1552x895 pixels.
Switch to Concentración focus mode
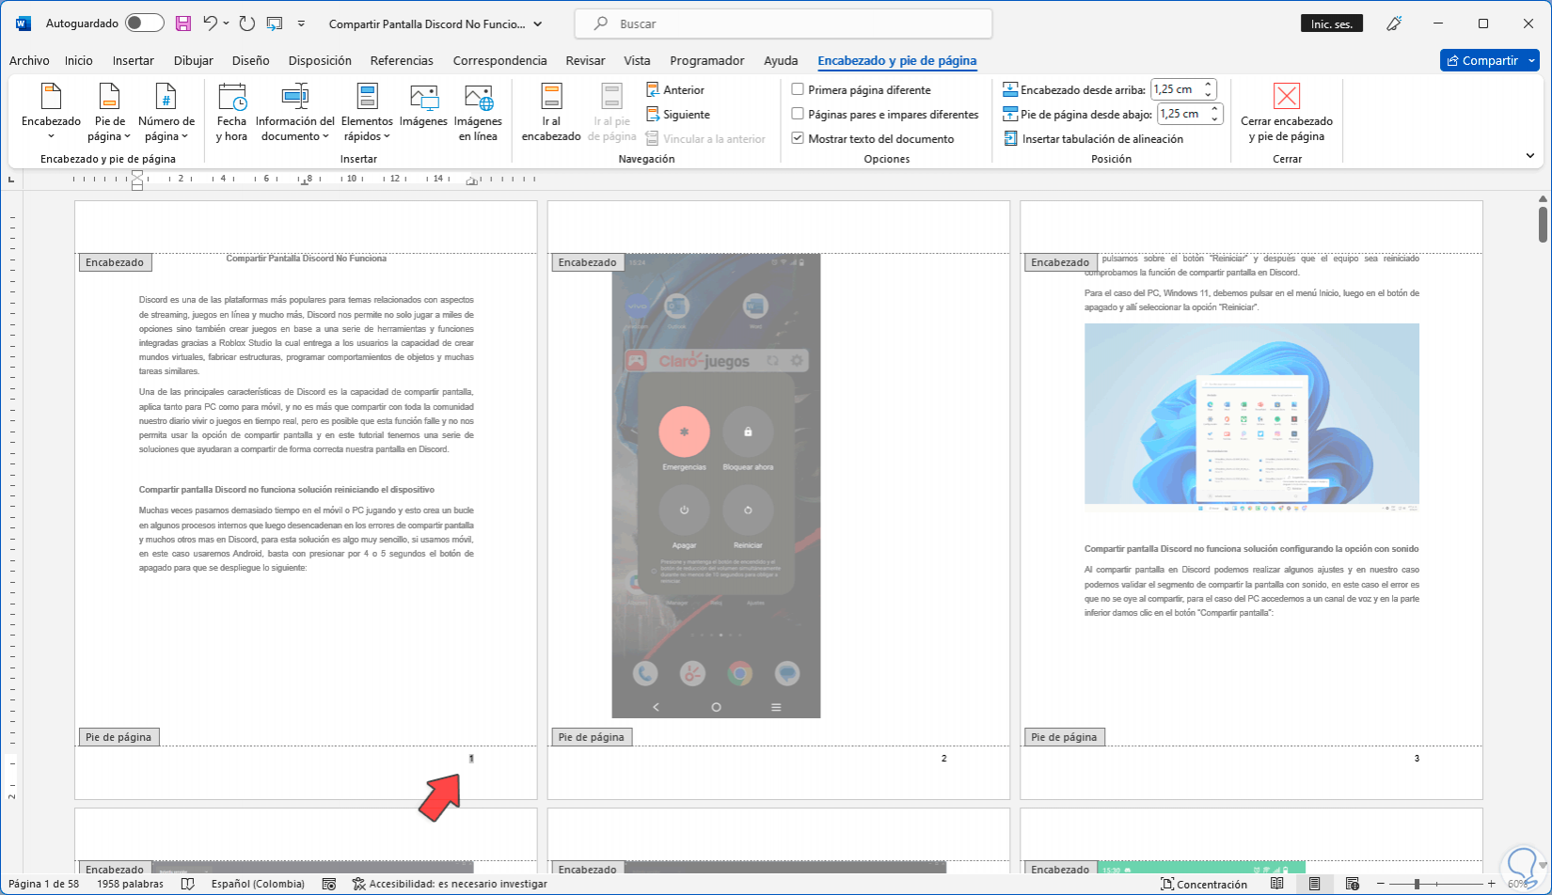[1204, 884]
